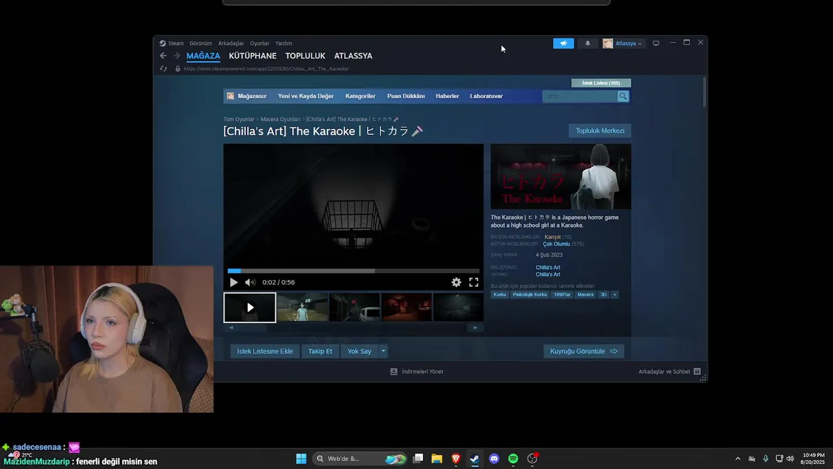Click the microphone tray icon

(765, 459)
